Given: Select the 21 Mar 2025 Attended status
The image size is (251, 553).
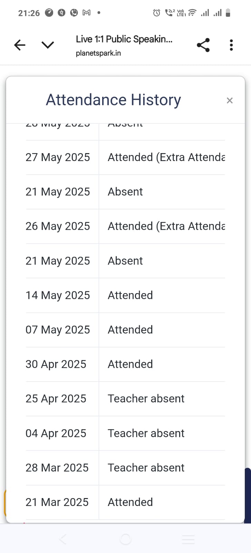Looking at the screenshot, I should (x=130, y=502).
